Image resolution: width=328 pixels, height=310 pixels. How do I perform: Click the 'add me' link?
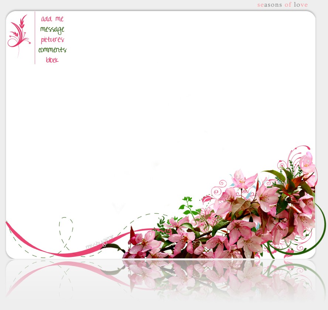[52, 19]
